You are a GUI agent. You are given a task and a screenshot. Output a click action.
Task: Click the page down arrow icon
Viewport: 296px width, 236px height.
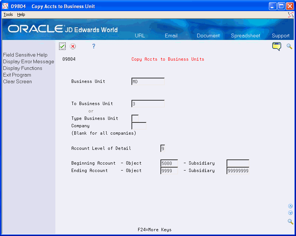point(290,213)
